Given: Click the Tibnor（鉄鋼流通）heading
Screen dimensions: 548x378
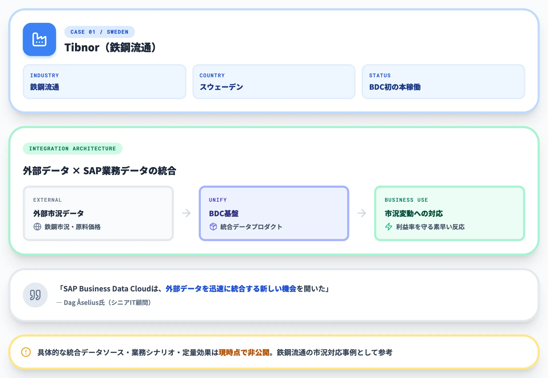Looking at the screenshot, I should click(110, 47).
